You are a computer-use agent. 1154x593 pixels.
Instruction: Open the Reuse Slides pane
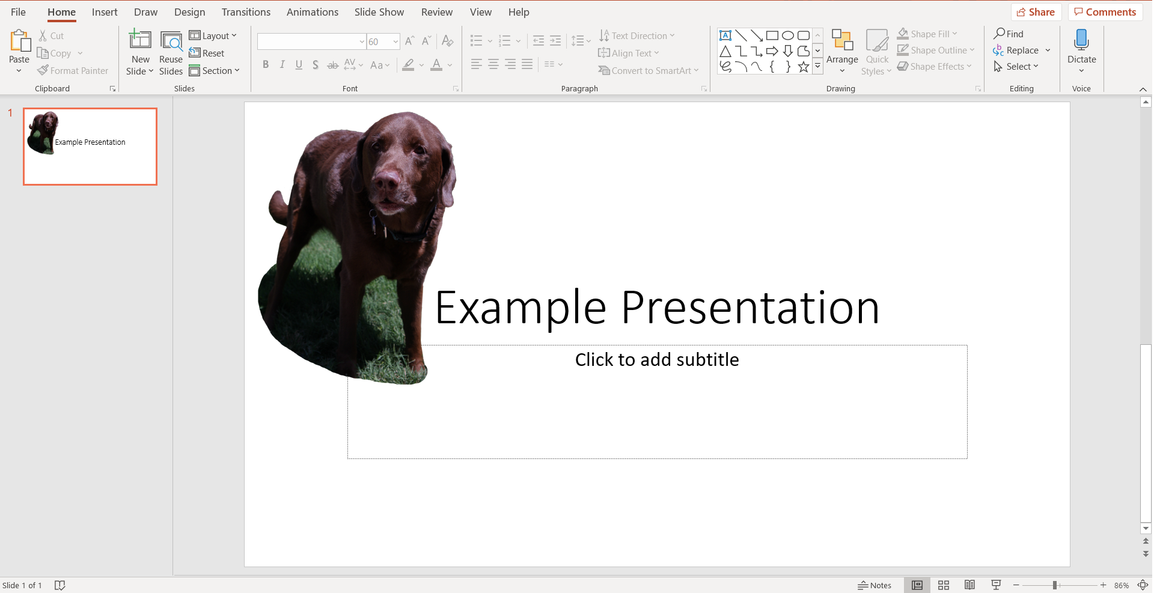[x=171, y=53]
